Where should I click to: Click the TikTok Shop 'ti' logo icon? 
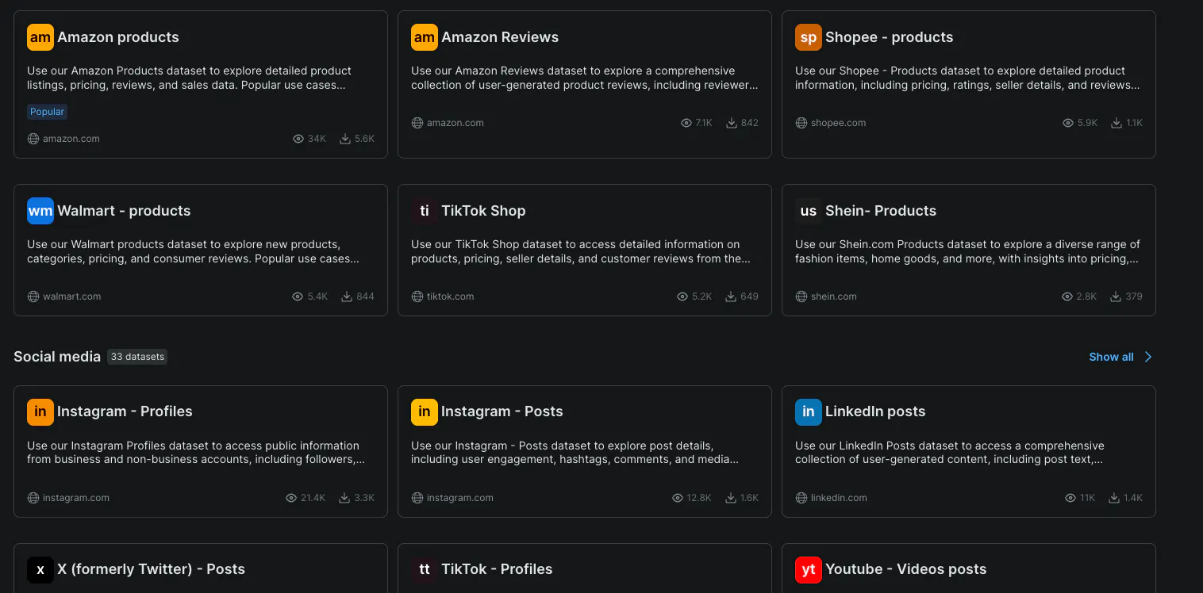(x=425, y=211)
